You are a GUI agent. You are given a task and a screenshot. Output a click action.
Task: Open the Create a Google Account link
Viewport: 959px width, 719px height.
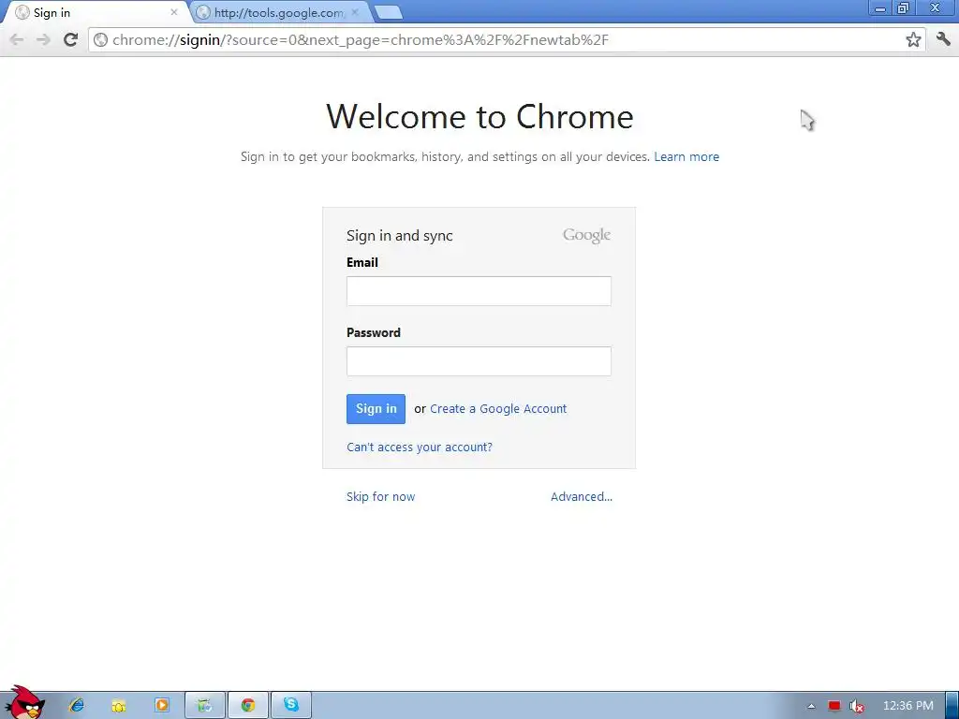[x=498, y=409]
